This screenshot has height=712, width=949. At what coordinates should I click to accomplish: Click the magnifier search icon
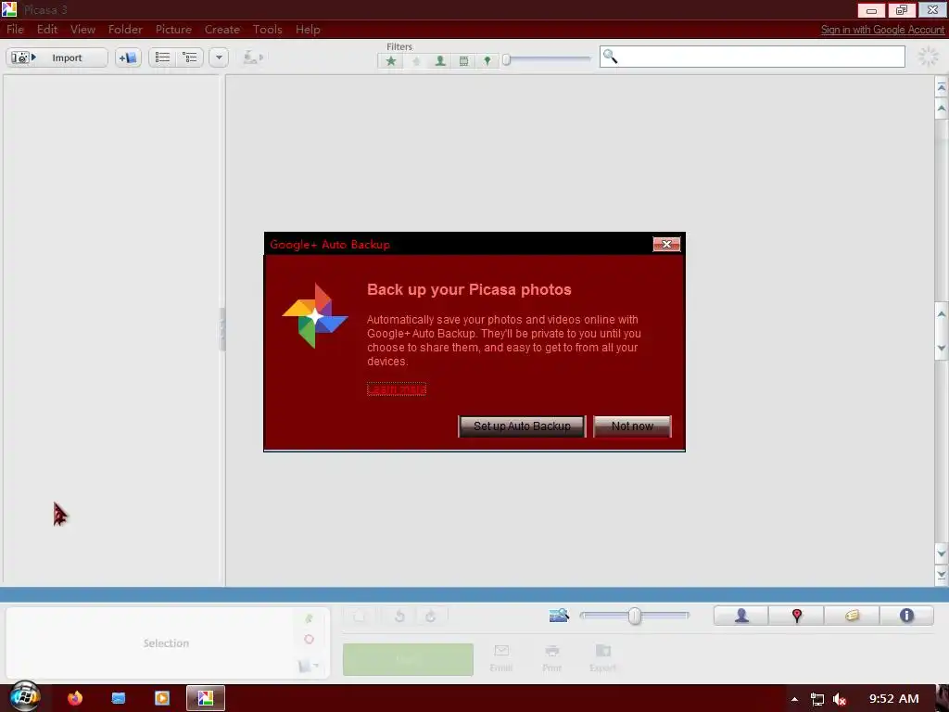click(x=610, y=57)
